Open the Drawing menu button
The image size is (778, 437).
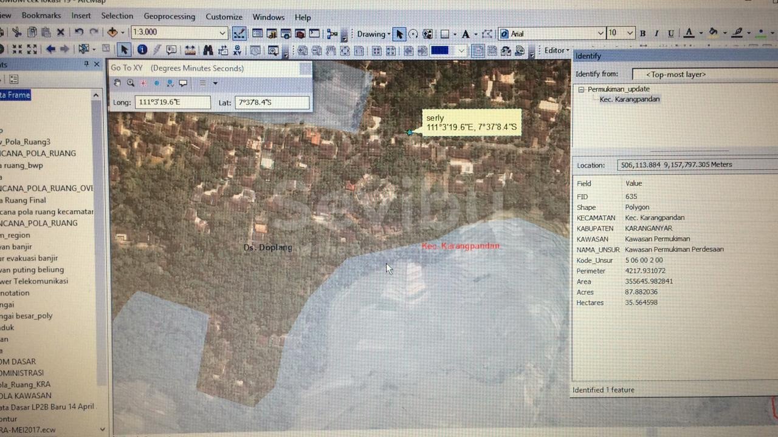pyautogui.click(x=373, y=34)
